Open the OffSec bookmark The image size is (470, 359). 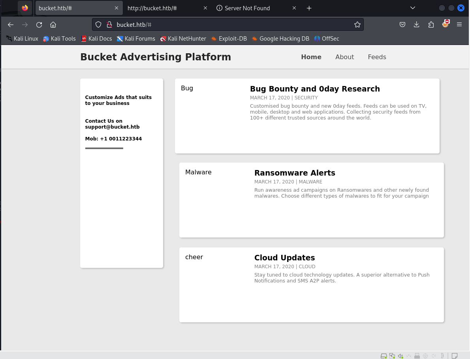pyautogui.click(x=327, y=39)
